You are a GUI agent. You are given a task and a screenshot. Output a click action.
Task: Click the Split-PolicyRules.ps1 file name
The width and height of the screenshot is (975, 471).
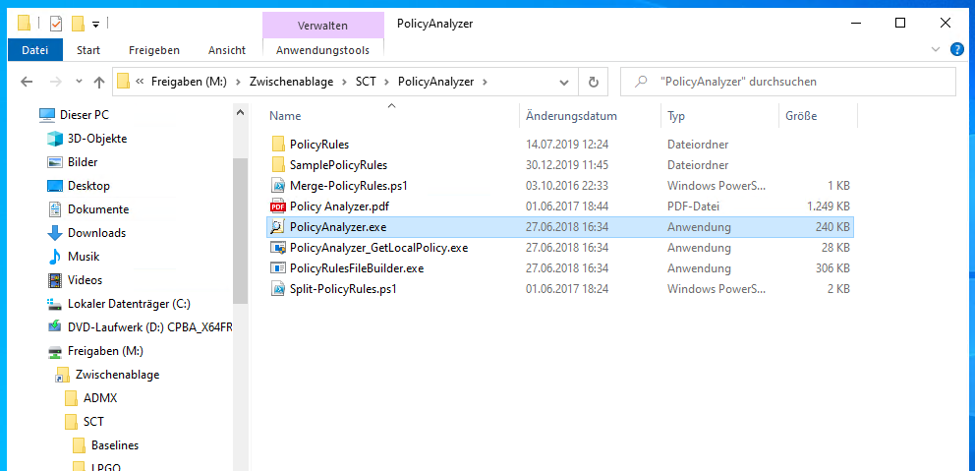tap(343, 289)
